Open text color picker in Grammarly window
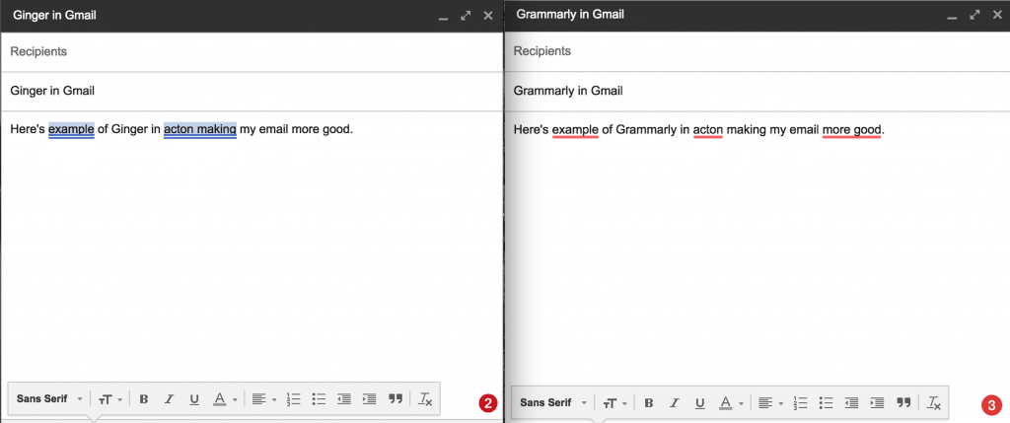This screenshot has width=1010, height=423. pyautogui.click(x=730, y=403)
